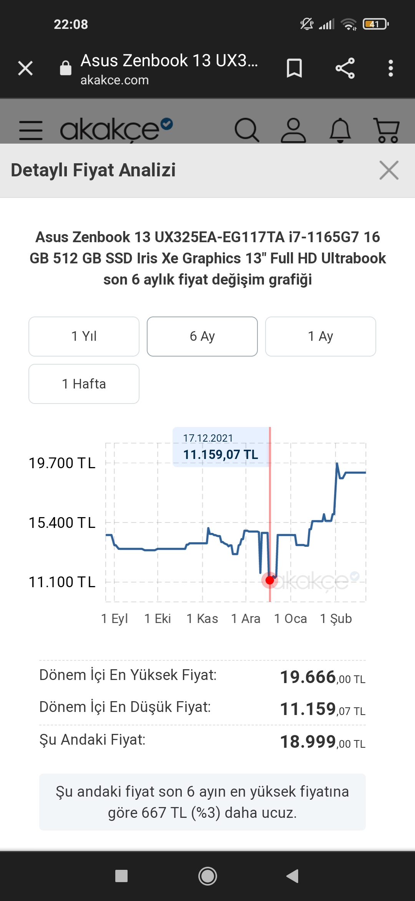The height and width of the screenshot is (901, 415).
Task: Tap the Android home button
Action: [x=207, y=876]
